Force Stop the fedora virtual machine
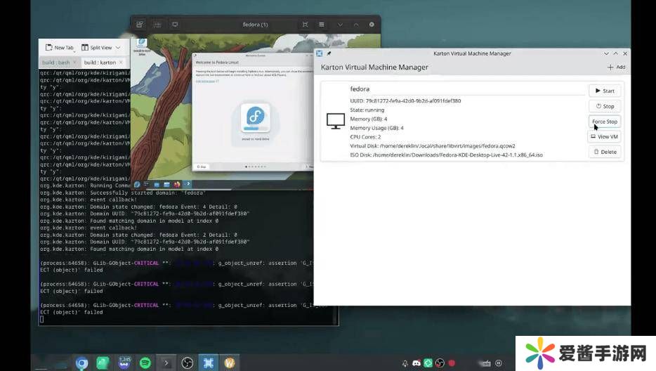Viewport: 656px width, 371px height. click(x=604, y=122)
